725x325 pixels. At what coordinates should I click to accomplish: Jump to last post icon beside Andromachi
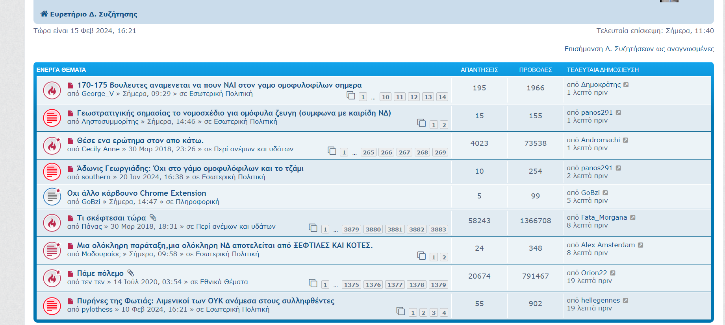[x=626, y=140]
